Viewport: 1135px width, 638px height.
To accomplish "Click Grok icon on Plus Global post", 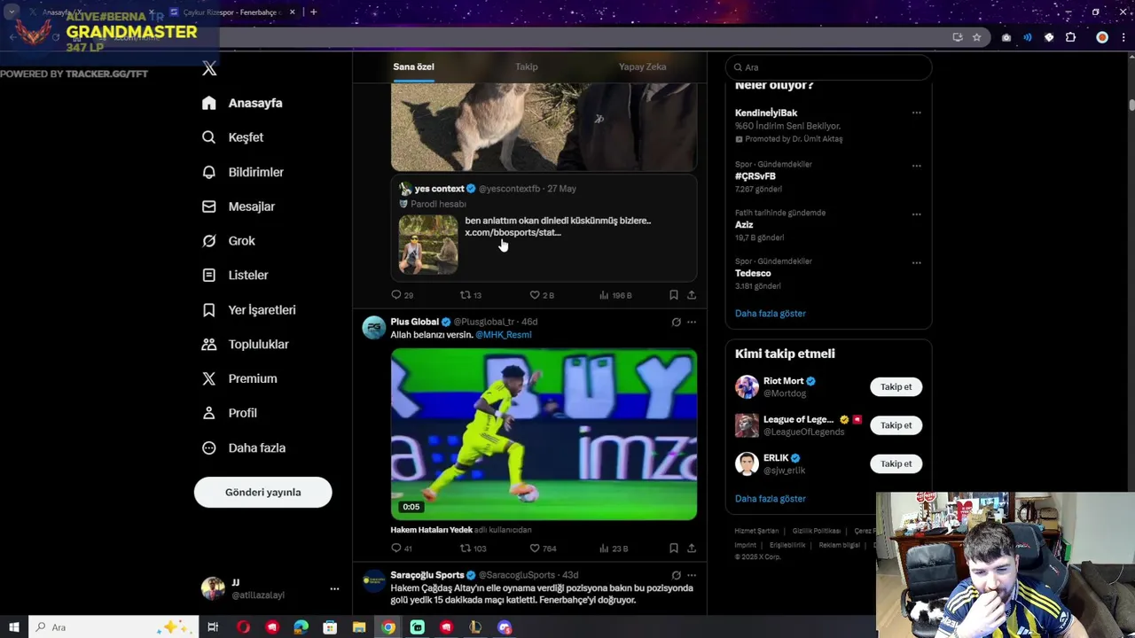I will (676, 323).
